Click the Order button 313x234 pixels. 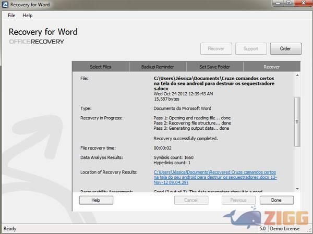point(285,48)
